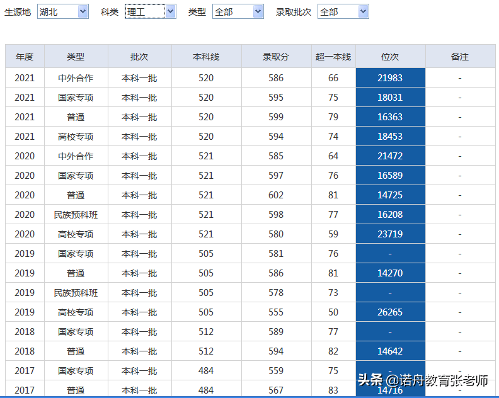The width and height of the screenshot is (499, 398).
Task: Open the 科类 dropdown showing 理工
Action: pos(151,12)
